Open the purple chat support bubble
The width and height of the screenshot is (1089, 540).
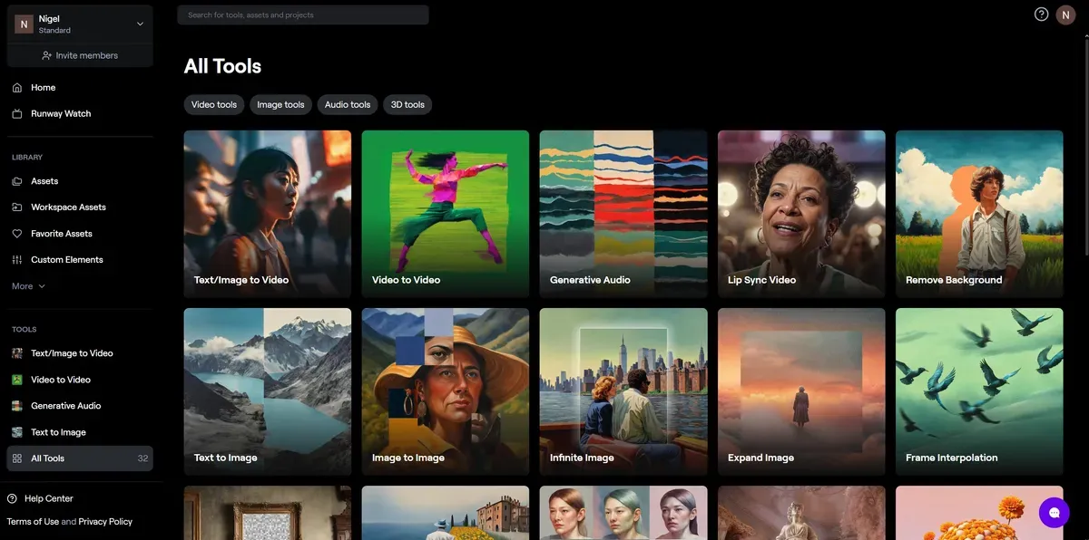(1054, 512)
